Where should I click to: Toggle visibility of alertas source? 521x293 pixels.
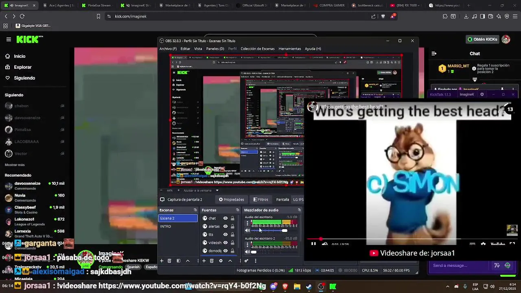pyautogui.click(x=225, y=226)
